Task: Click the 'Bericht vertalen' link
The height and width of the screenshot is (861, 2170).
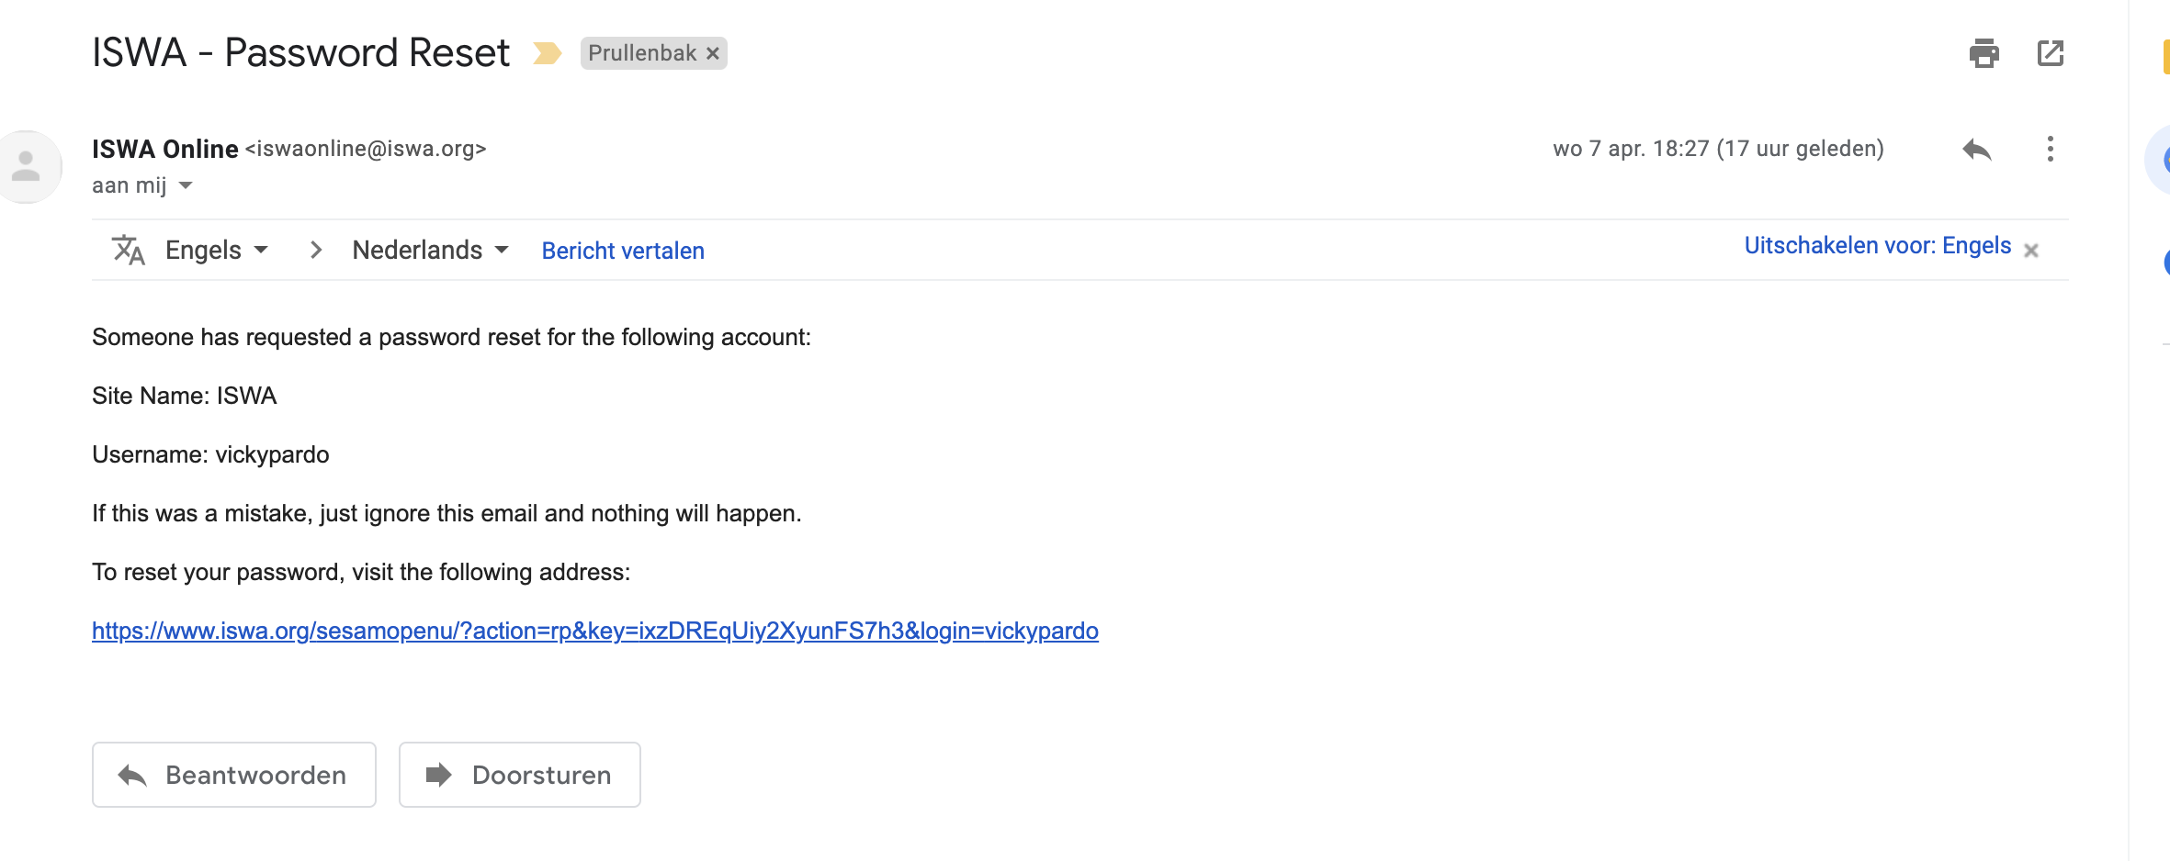Action: pos(623,251)
